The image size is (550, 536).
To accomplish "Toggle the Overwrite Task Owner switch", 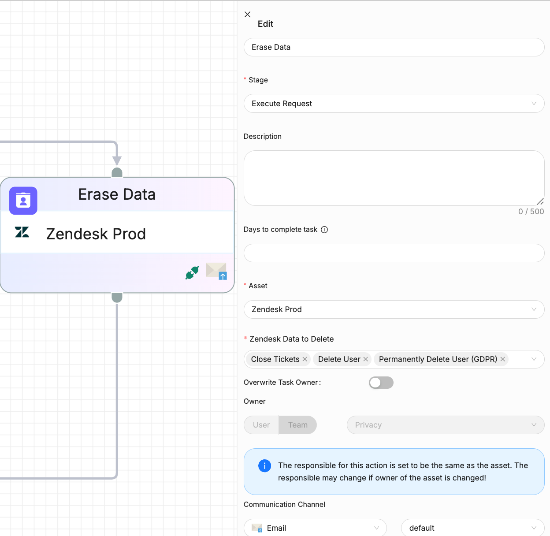I will click(381, 383).
